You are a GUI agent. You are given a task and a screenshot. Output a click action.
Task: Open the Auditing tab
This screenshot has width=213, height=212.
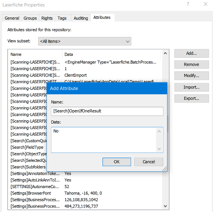pos(81,18)
